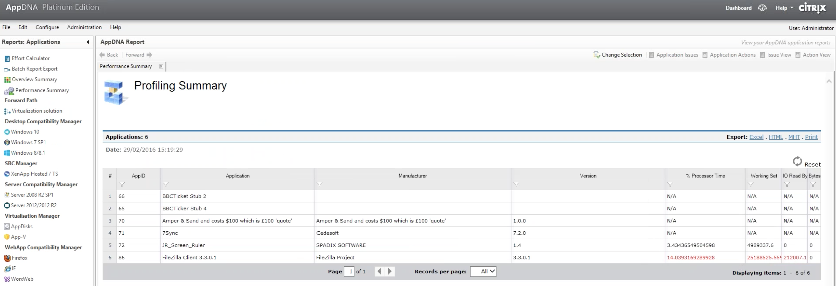Close the Performance Summary tab
Viewport: 836px width, 286px height.
coord(161,66)
